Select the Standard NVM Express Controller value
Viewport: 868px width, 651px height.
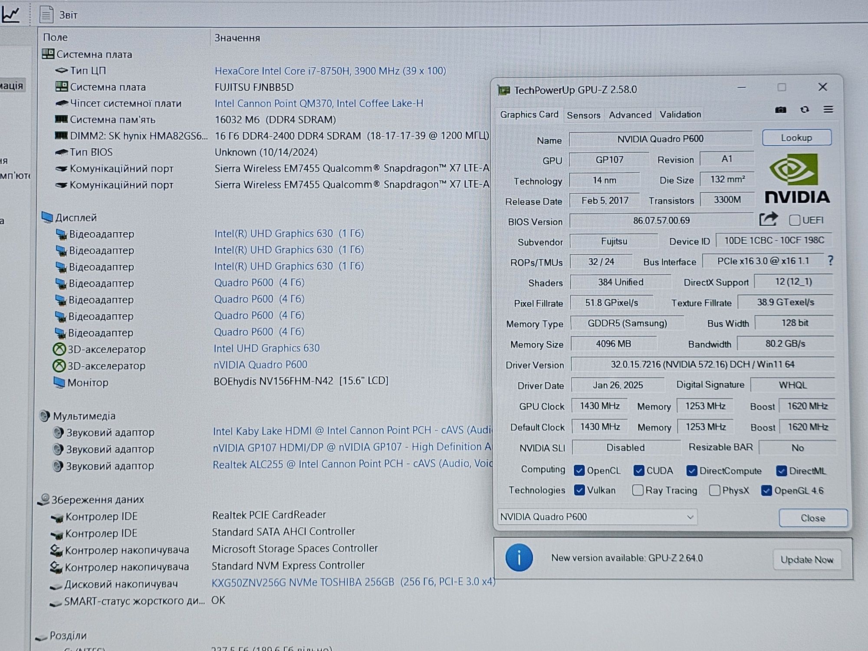(x=288, y=566)
